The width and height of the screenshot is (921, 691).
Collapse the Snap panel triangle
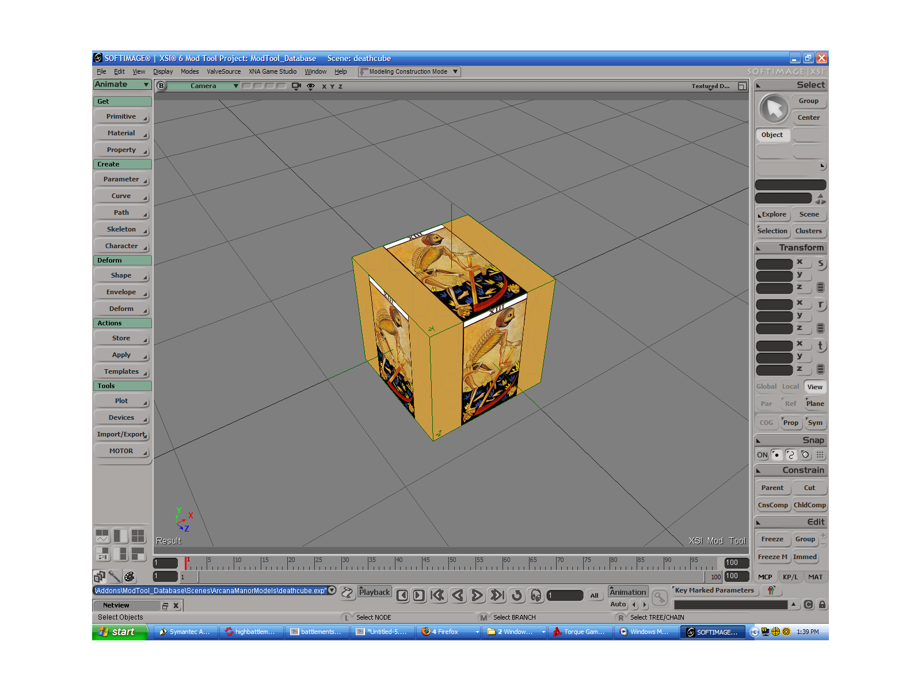tap(759, 441)
